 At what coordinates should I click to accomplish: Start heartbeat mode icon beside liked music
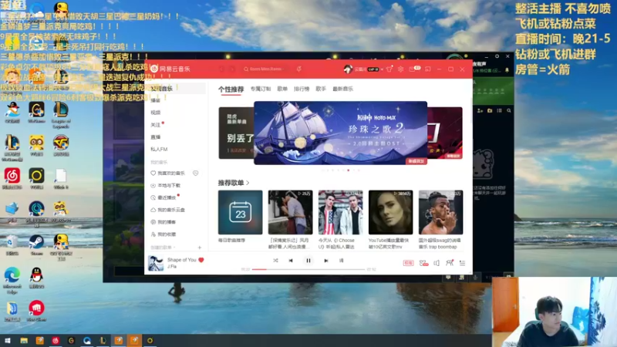[x=196, y=173]
